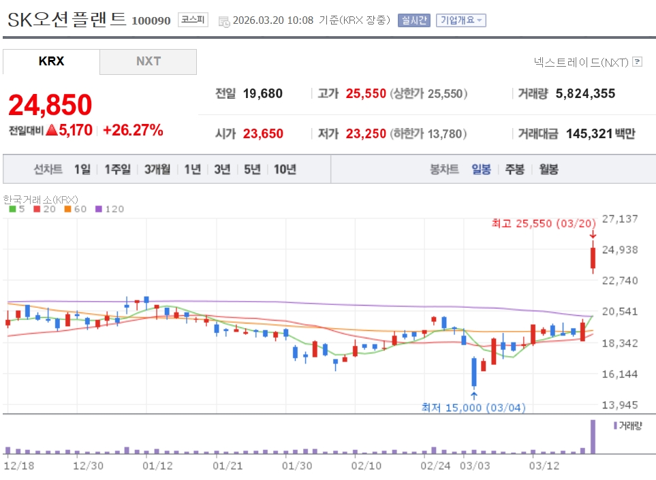Click the calendar clock icon beside the date
The image size is (656, 480).
pyautogui.click(x=224, y=22)
